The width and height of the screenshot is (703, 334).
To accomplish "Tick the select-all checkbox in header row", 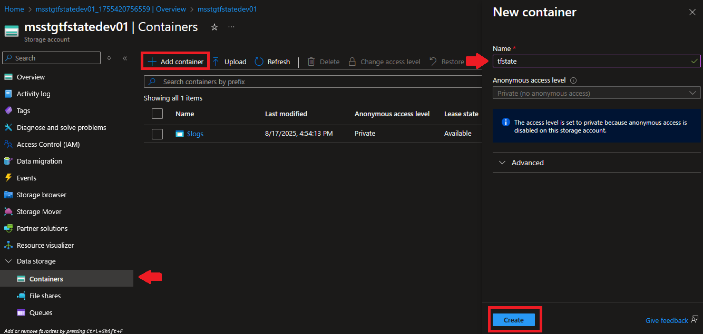I will [x=157, y=114].
